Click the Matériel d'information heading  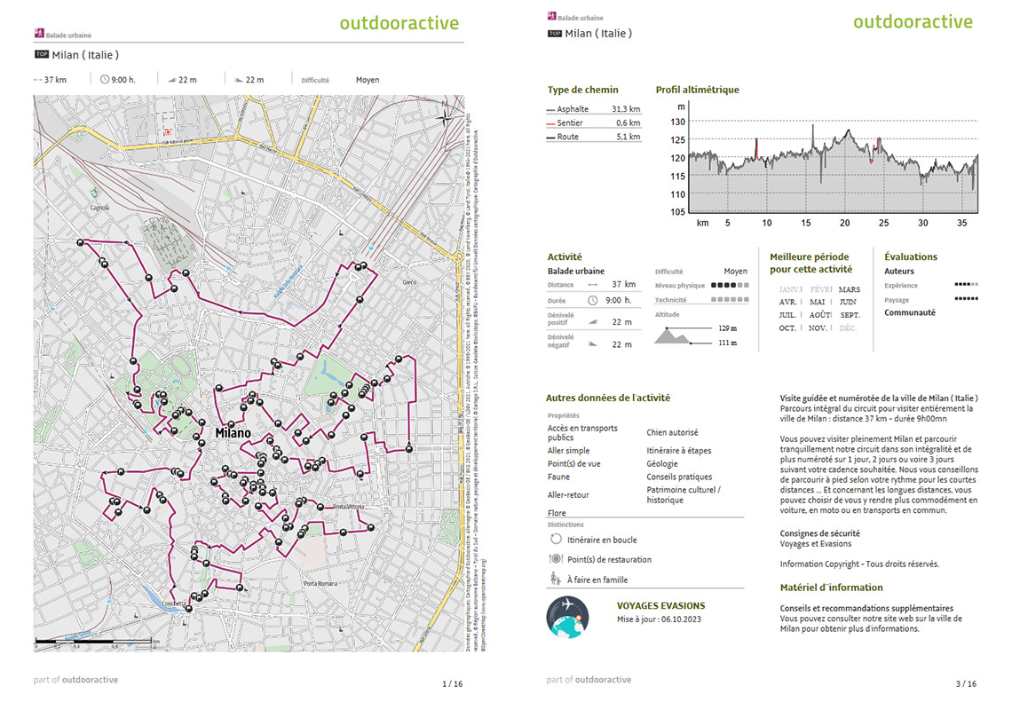tap(831, 588)
